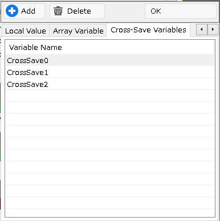Click blank space right of CrossSave1 text
This screenshot has width=220, height=221.
(131, 72)
